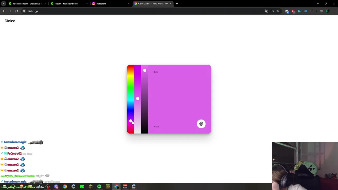The width and height of the screenshot is (338, 190).
Task: Close the hakihakii Stream tab
Action: (45, 4)
